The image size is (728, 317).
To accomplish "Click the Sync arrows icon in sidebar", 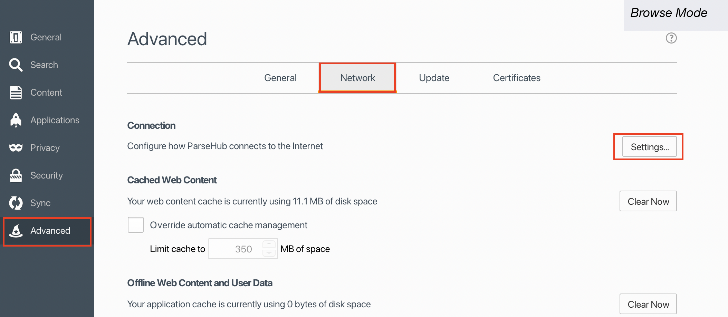I will click(x=16, y=203).
